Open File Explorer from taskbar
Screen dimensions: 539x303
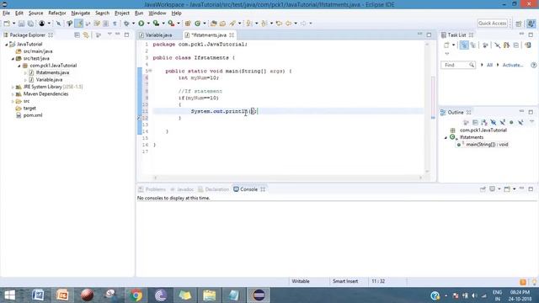pos(210,295)
